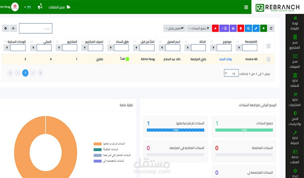Image resolution: width=304 pixels, height=178 pixels.
Task: Click the filter icon under ReceiptsID
Action: point(239,48)
